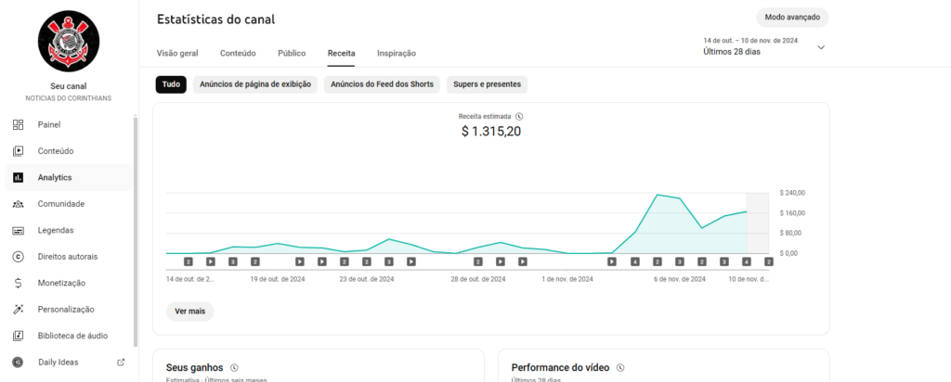The height and width of the screenshot is (382, 951).
Task: Open the Monetização page
Action: [x=68, y=283]
